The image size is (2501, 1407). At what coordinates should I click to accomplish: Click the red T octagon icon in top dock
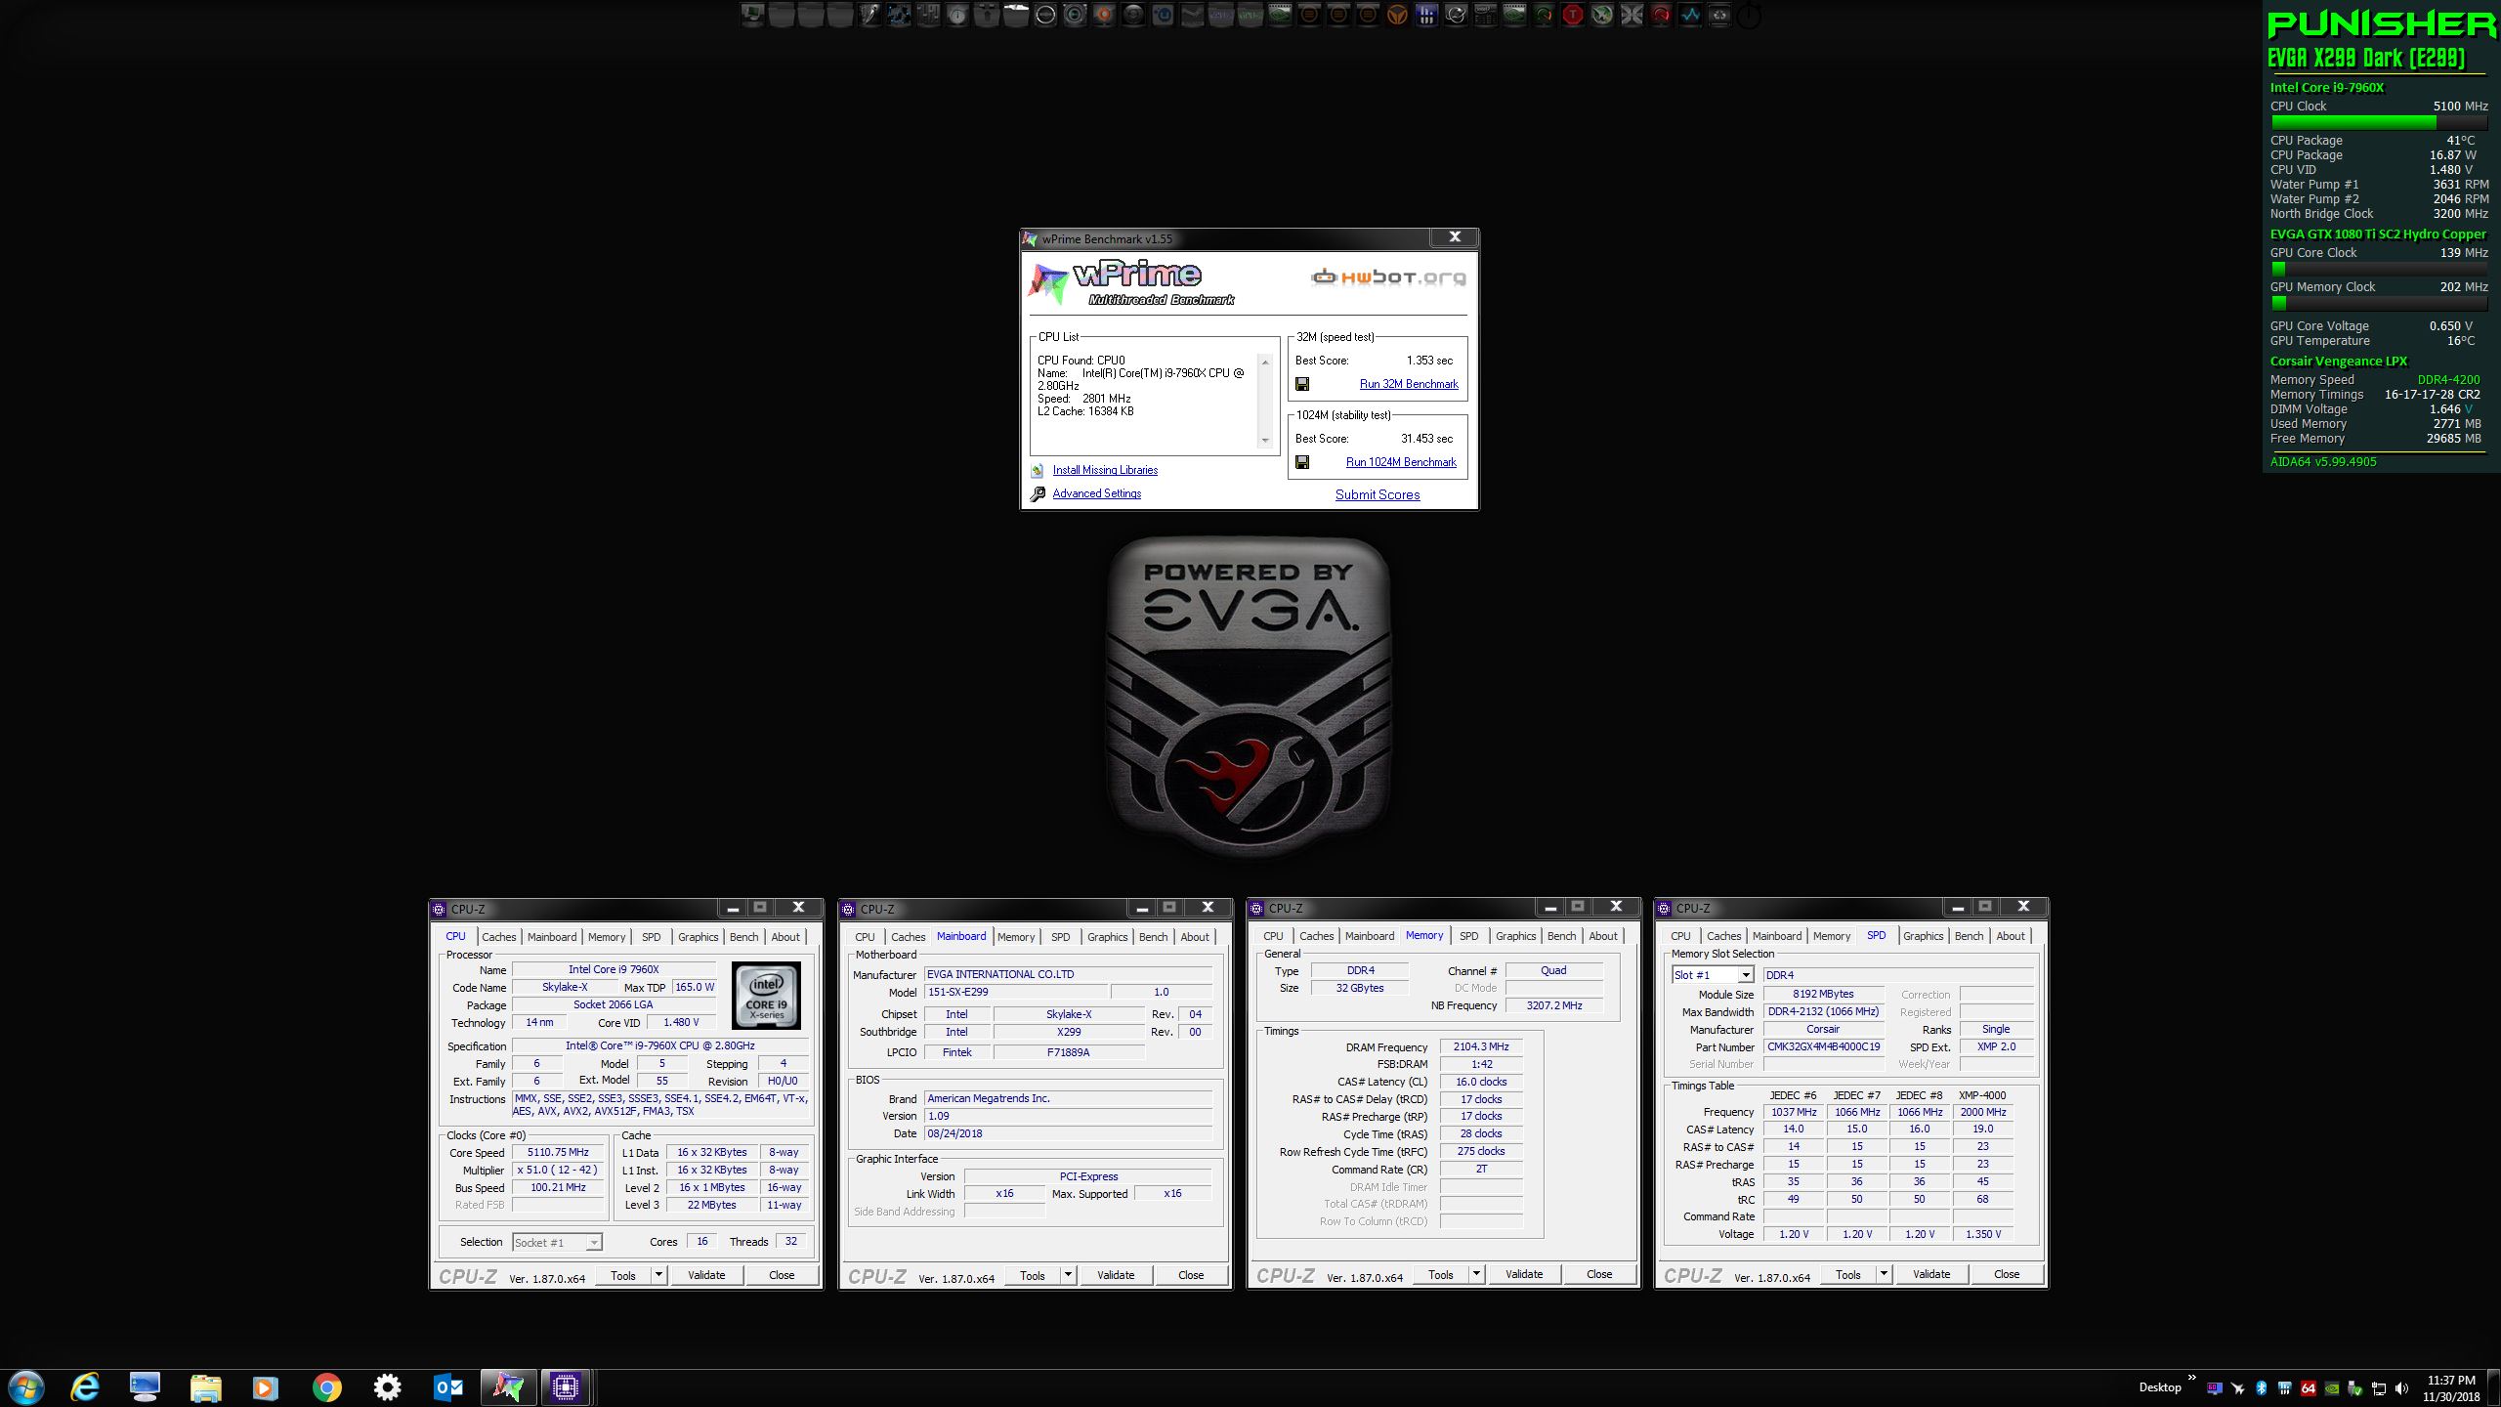click(x=1572, y=15)
